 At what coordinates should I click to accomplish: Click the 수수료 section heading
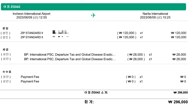click(7, 72)
